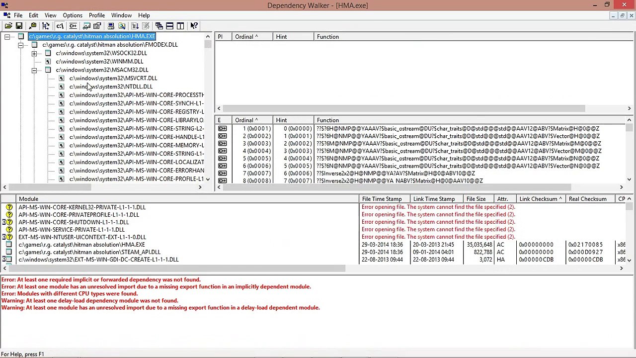Click the export list scroll down arrow

629,179
